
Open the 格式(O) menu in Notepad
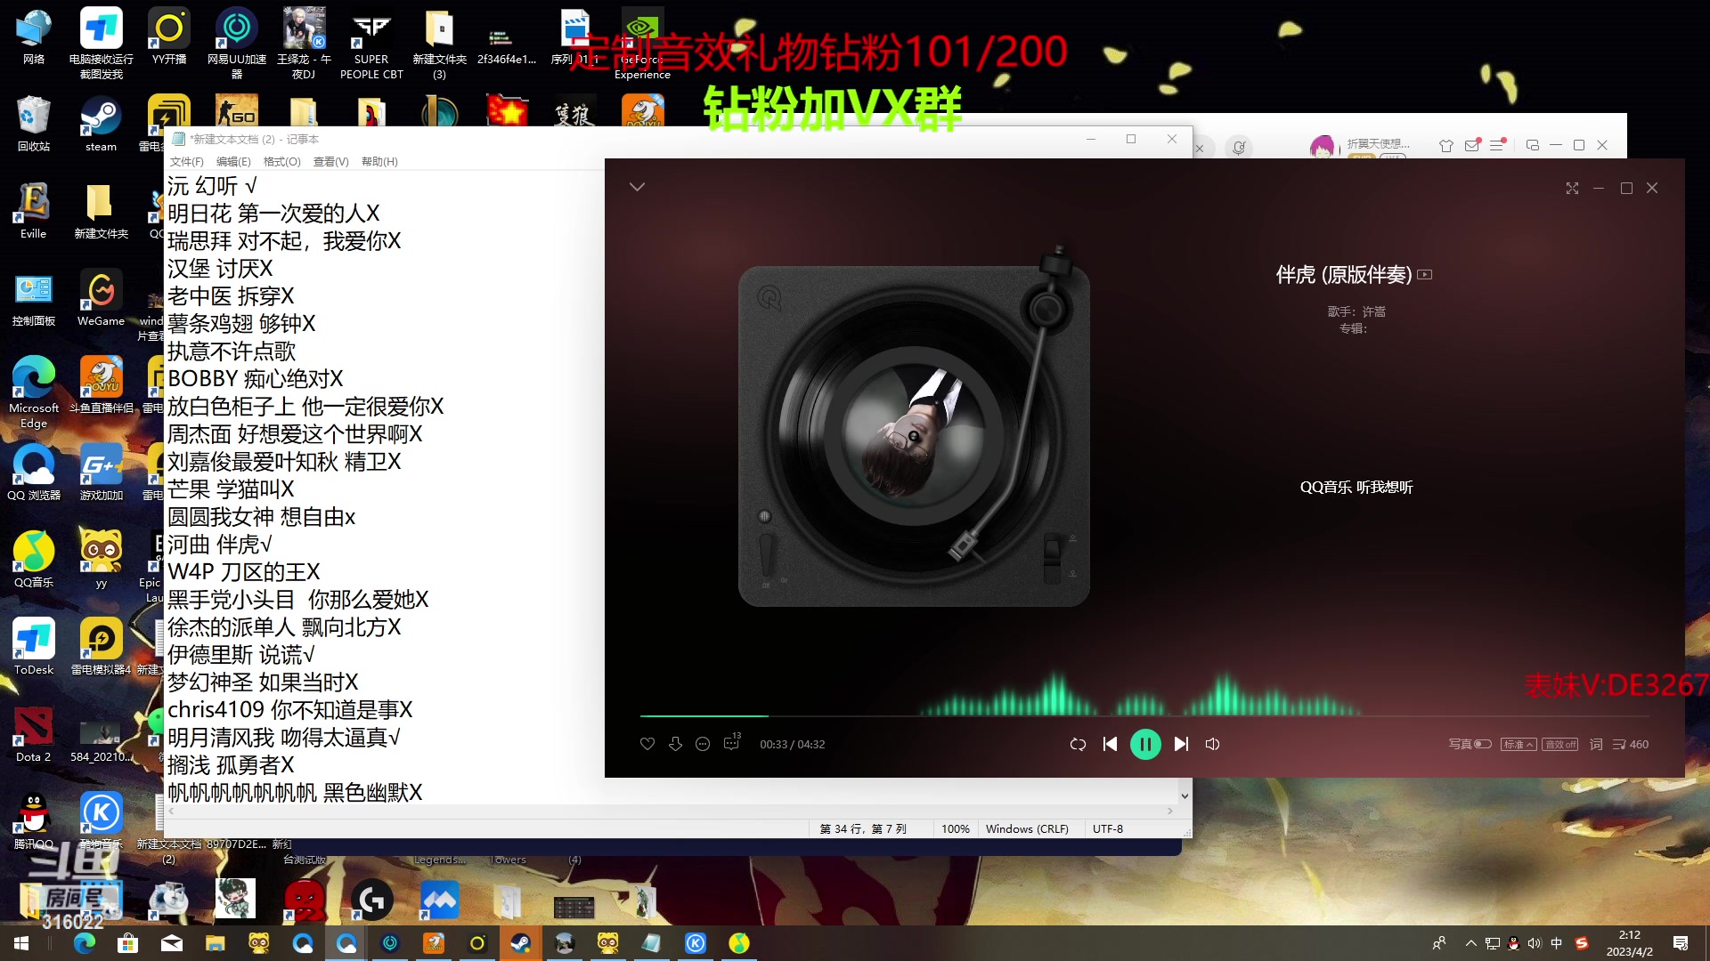click(x=282, y=161)
